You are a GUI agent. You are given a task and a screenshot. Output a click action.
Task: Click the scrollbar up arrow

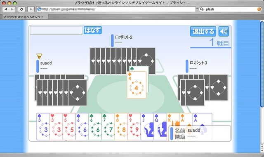[262, 147]
